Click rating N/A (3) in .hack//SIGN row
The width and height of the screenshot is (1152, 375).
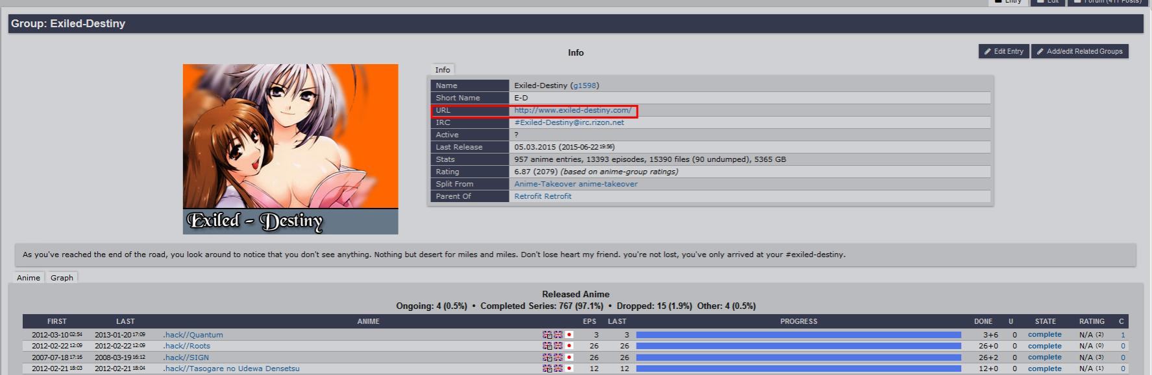click(1091, 357)
